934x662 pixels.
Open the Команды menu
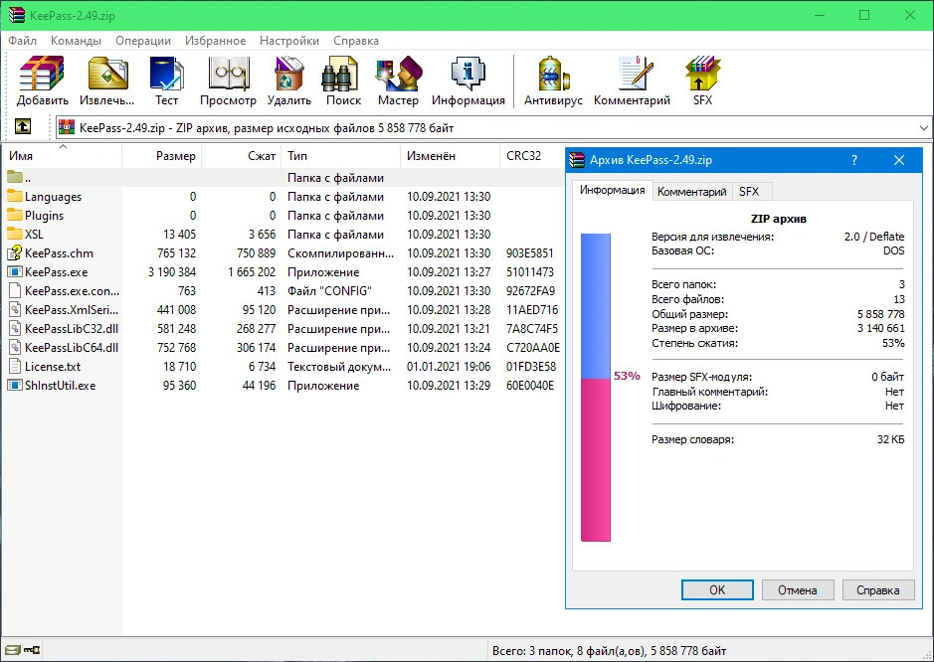(76, 41)
